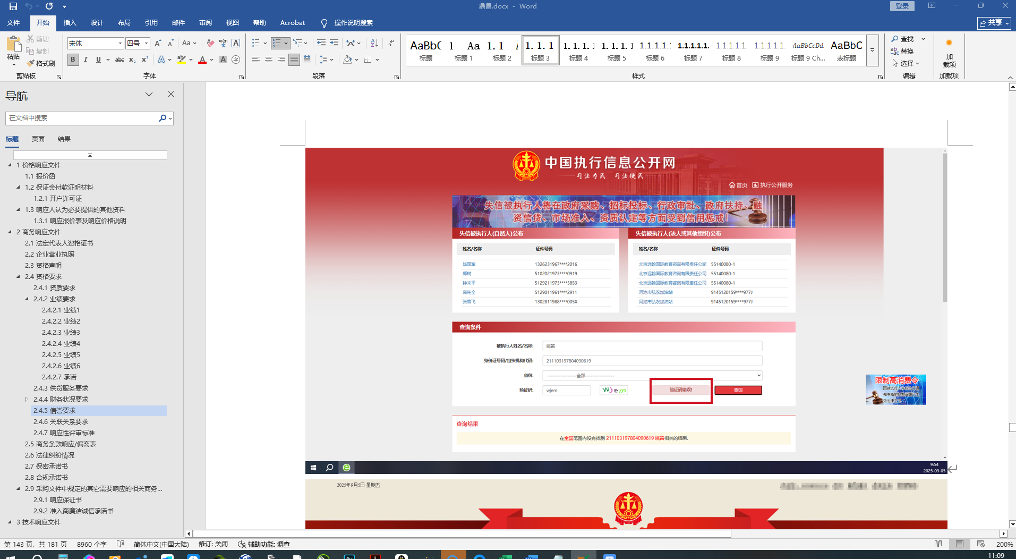Switch to Web Layout view in status bar

point(980,544)
